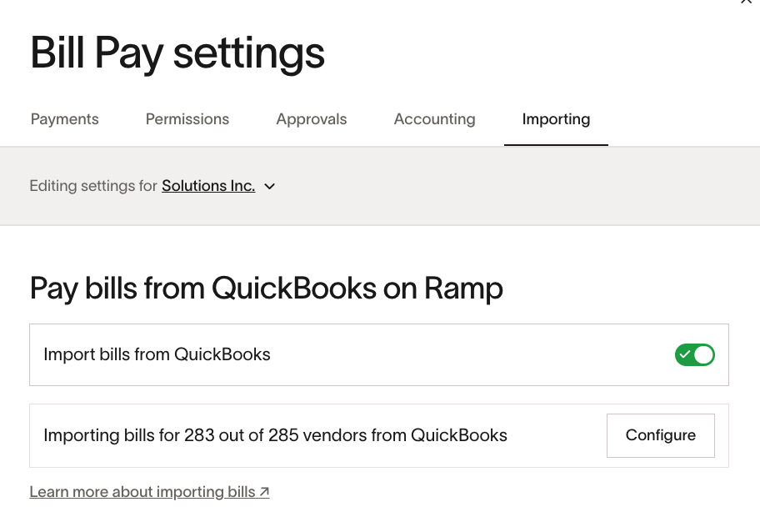This screenshot has width=760, height=527.
Task: Go to the Approvals tab
Action: coord(311,119)
